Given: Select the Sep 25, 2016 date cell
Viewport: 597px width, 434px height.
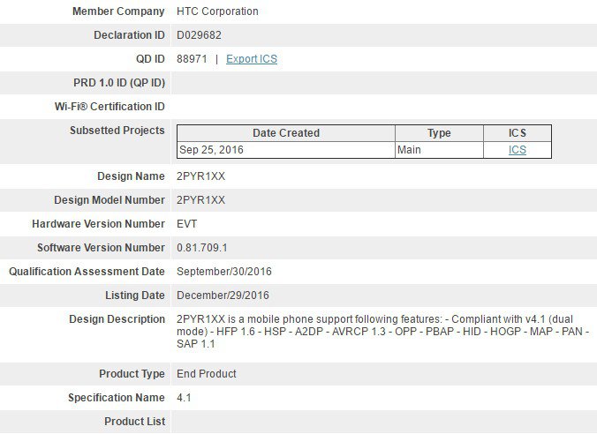Looking at the screenshot, I should pyautogui.click(x=212, y=150).
